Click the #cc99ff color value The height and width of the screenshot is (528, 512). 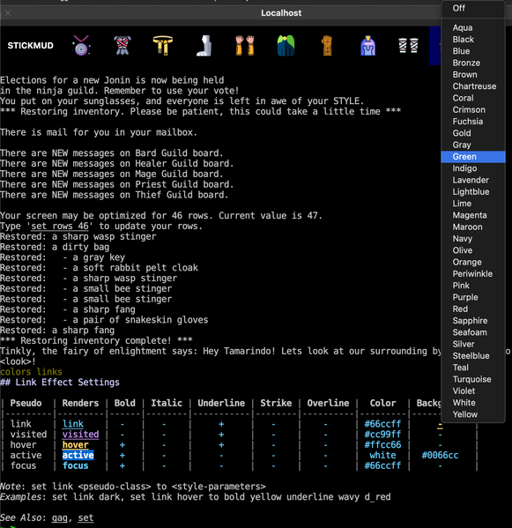[x=382, y=435]
